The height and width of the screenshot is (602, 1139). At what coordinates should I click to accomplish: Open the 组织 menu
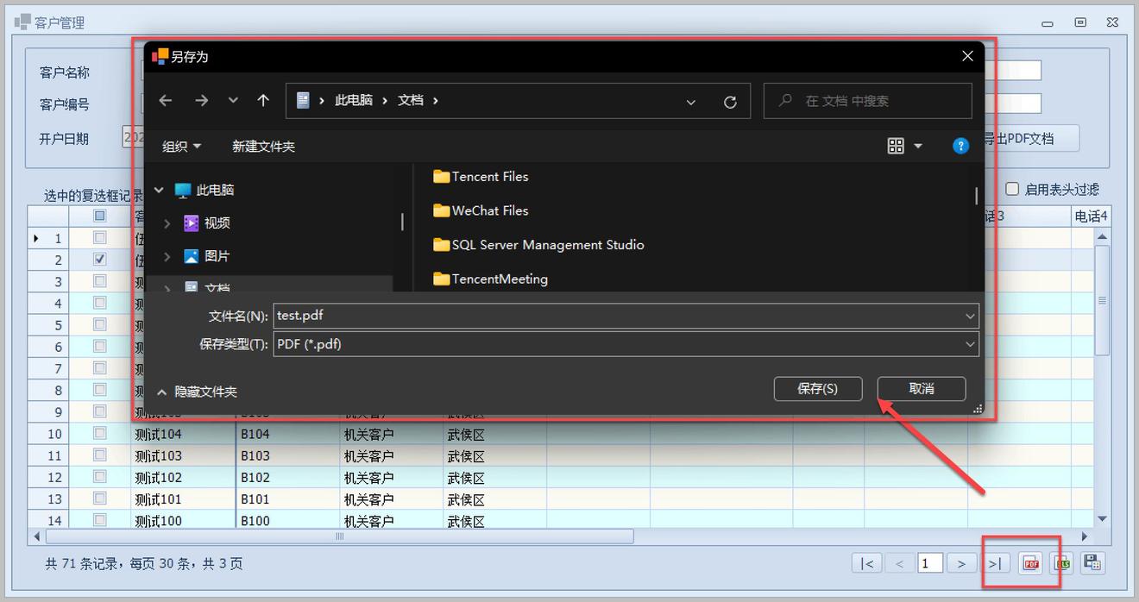181,147
